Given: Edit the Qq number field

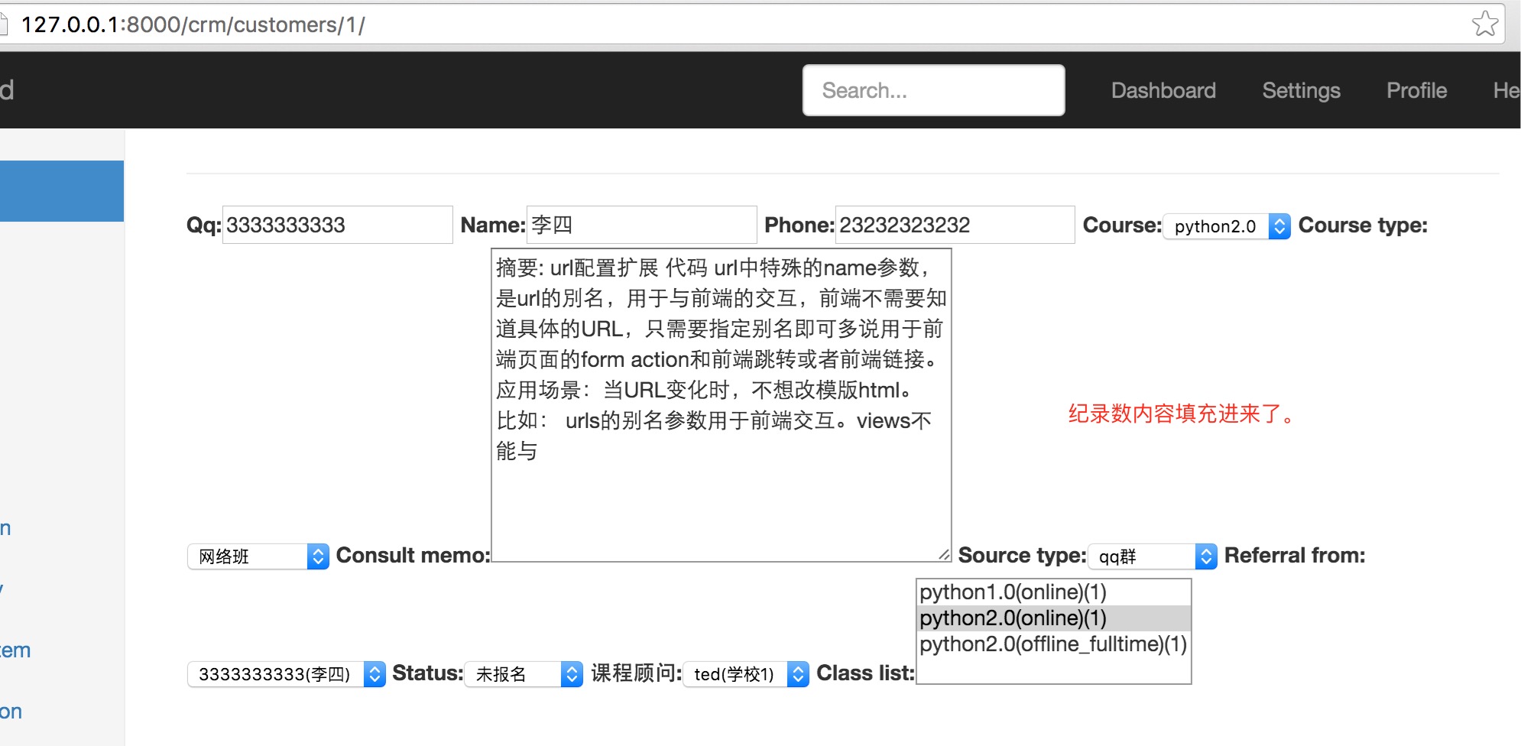Looking at the screenshot, I should pos(337,225).
